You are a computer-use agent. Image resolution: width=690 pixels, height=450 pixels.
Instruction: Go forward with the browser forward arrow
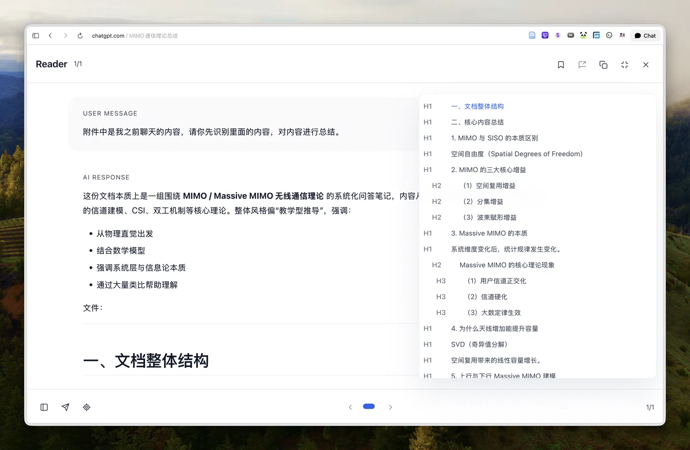click(65, 35)
